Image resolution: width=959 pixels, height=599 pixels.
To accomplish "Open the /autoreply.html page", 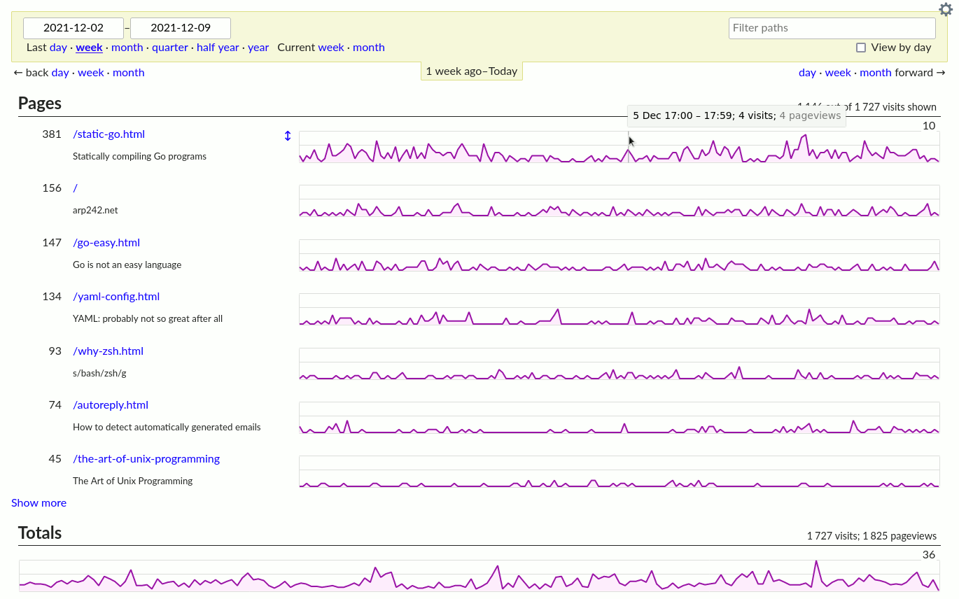I will (x=111, y=404).
